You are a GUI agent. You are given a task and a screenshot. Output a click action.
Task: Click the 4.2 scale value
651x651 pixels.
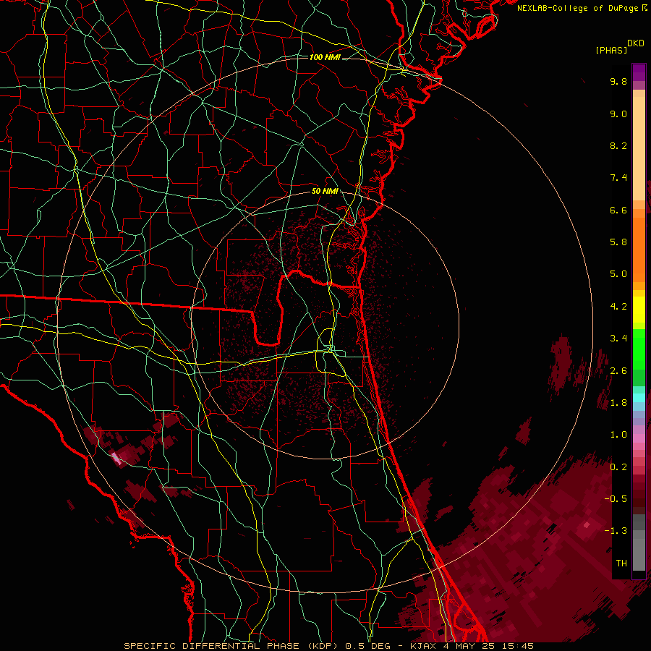(x=618, y=307)
